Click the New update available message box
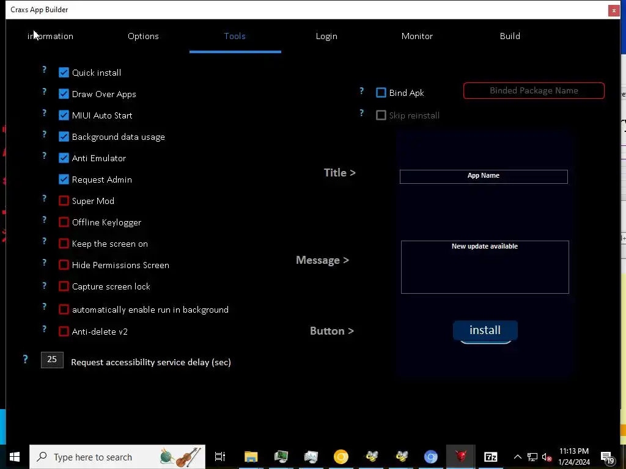The height and width of the screenshot is (469, 626). tap(485, 267)
